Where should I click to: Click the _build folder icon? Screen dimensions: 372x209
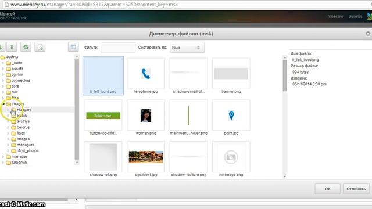tap(9, 63)
